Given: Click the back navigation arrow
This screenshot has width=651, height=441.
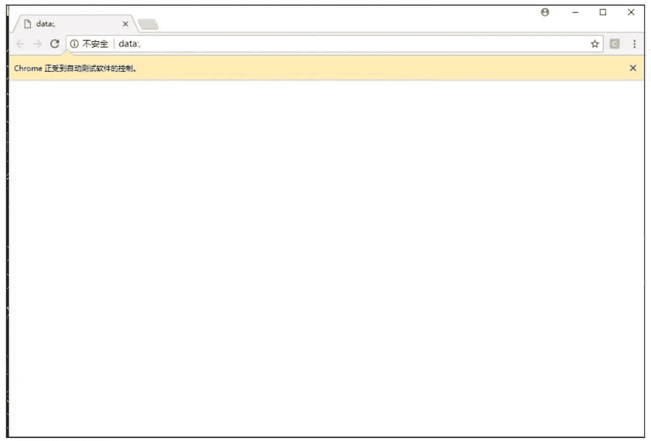Looking at the screenshot, I should 20,44.
